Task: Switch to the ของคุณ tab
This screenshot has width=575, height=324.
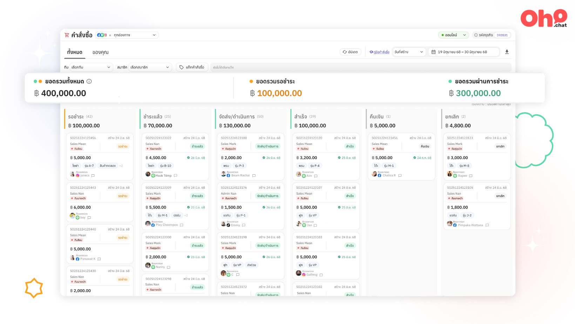Action: coord(100,52)
